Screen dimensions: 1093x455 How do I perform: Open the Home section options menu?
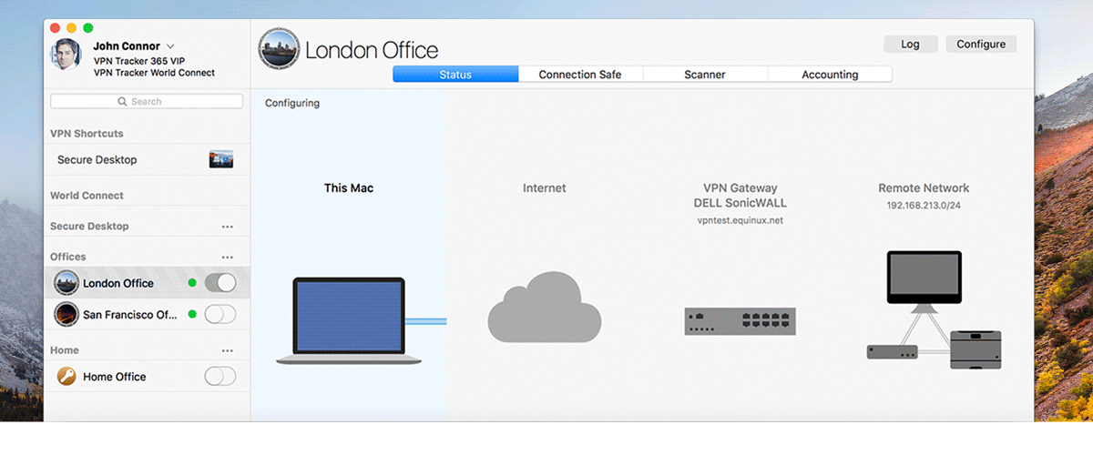[x=227, y=350]
